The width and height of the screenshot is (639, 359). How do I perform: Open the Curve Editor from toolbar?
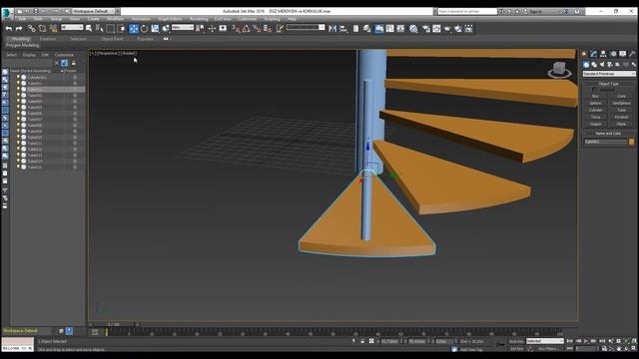coord(390,29)
